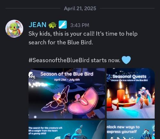Tap the blue heart emoji in the message
Screen dimensions: 160x139
click(x=126, y=60)
